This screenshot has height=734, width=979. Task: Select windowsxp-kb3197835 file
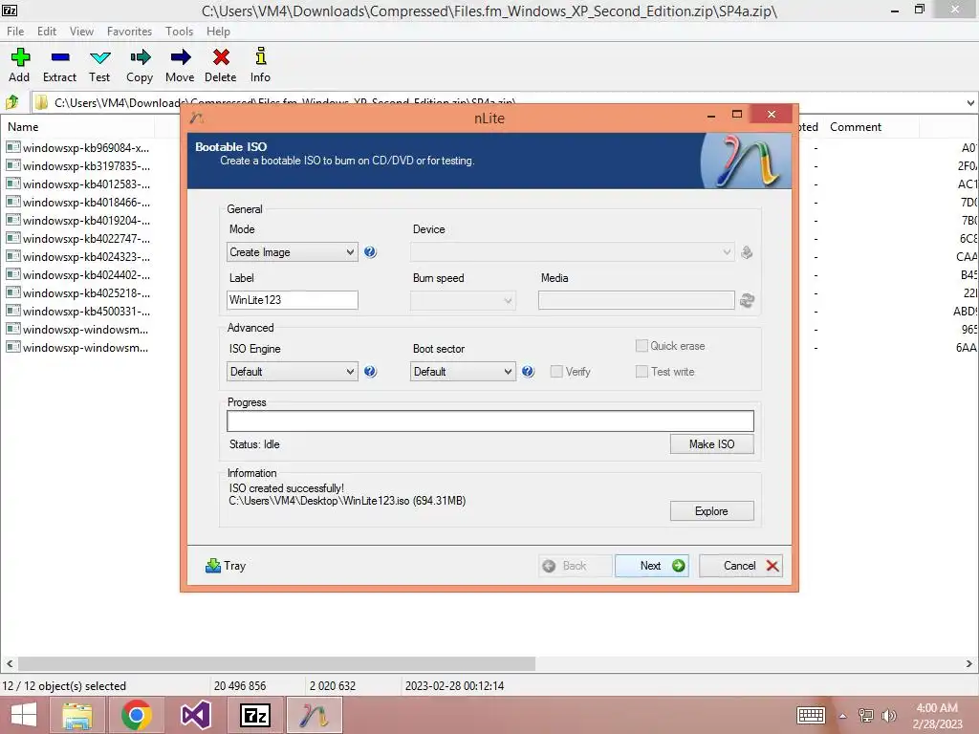point(78,166)
